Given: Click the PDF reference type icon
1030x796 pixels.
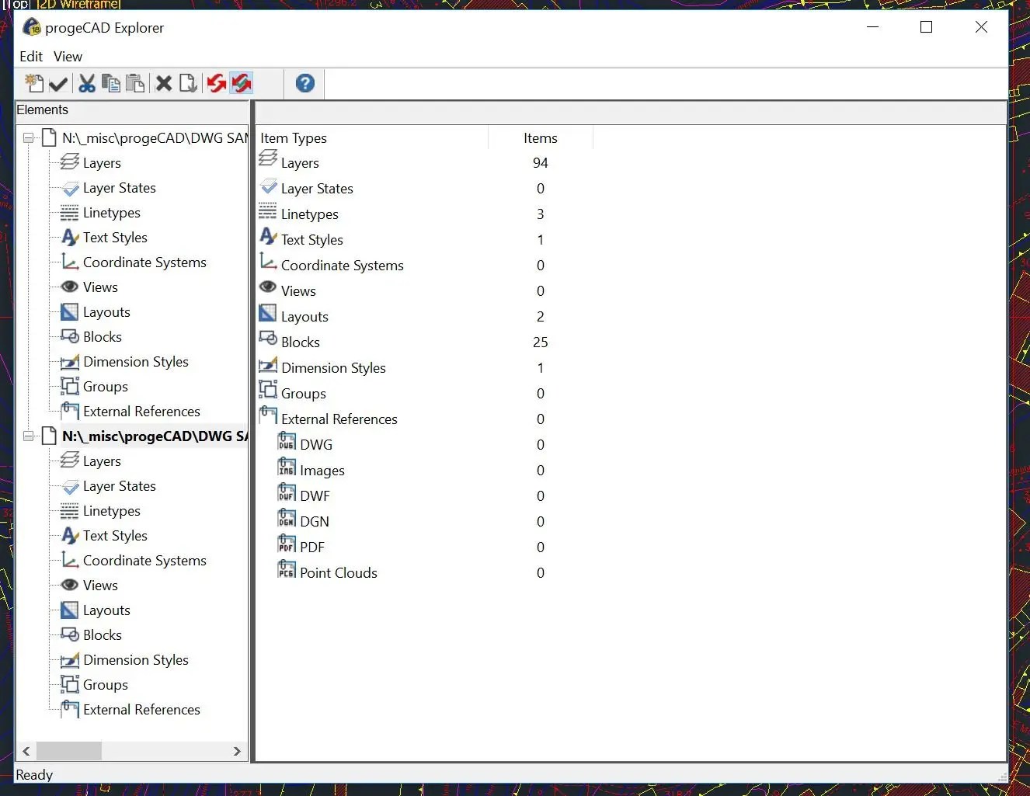Looking at the screenshot, I should coord(287,544).
